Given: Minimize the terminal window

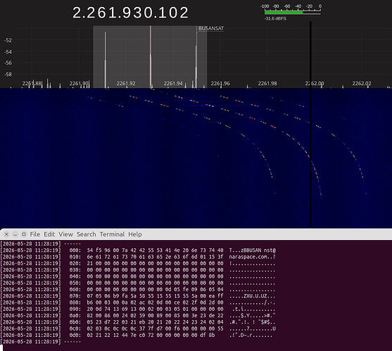Looking at the screenshot, I should click(x=15, y=234).
